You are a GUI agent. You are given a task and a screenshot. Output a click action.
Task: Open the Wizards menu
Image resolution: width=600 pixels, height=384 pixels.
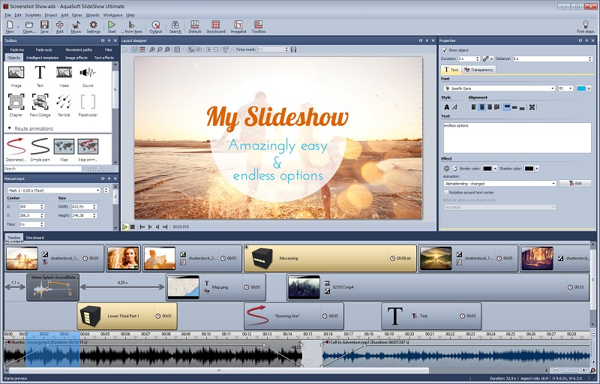click(x=92, y=15)
